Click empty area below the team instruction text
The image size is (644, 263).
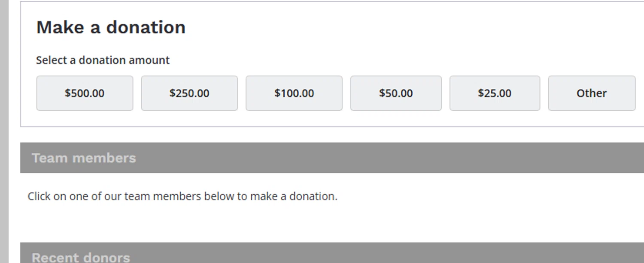tap(301, 223)
